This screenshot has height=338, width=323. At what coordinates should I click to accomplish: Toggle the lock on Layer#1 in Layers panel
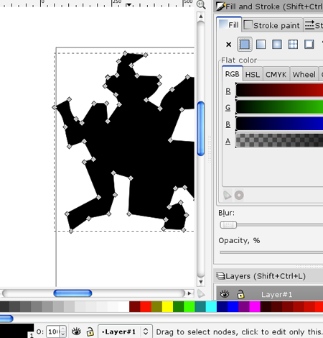[240, 294]
